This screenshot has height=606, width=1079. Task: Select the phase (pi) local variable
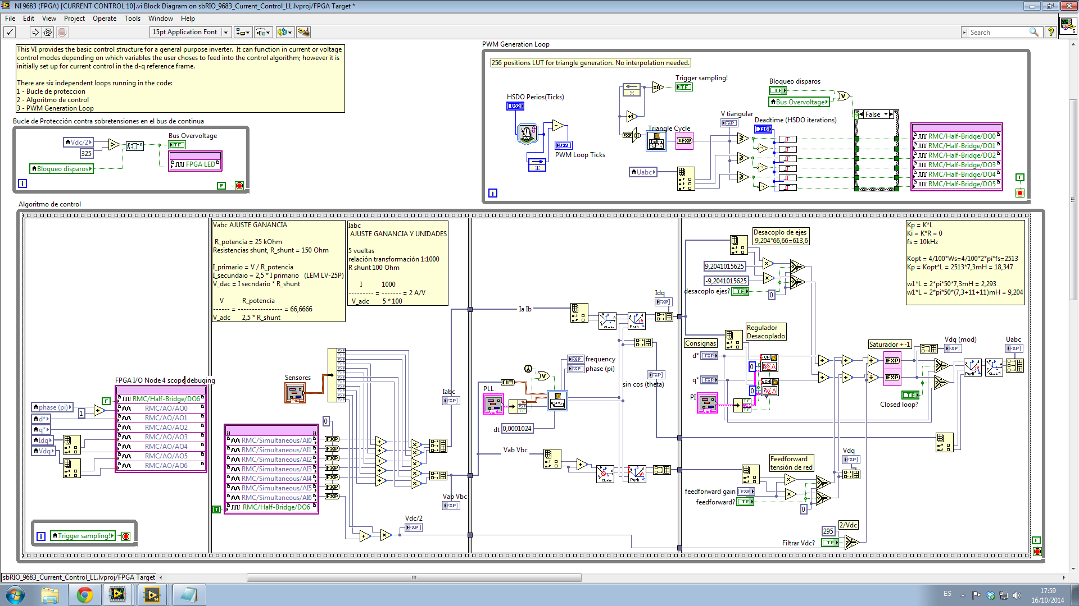(52, 407)
